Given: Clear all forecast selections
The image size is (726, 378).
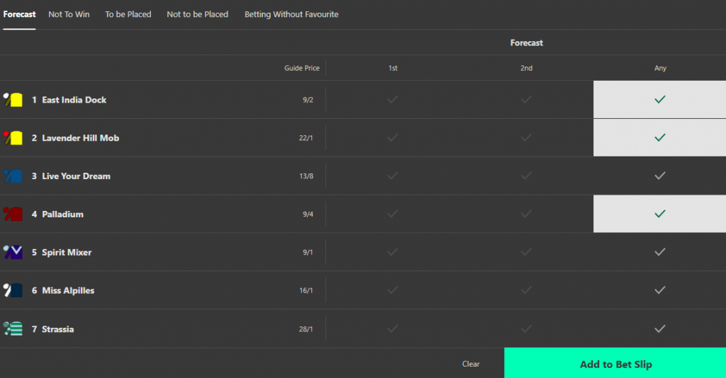Looking at the screenshot, I should tap(471, 364).
